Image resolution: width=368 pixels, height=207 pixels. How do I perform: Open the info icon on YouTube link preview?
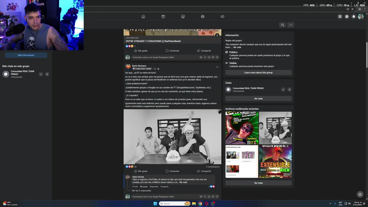[x=217, y=35]
